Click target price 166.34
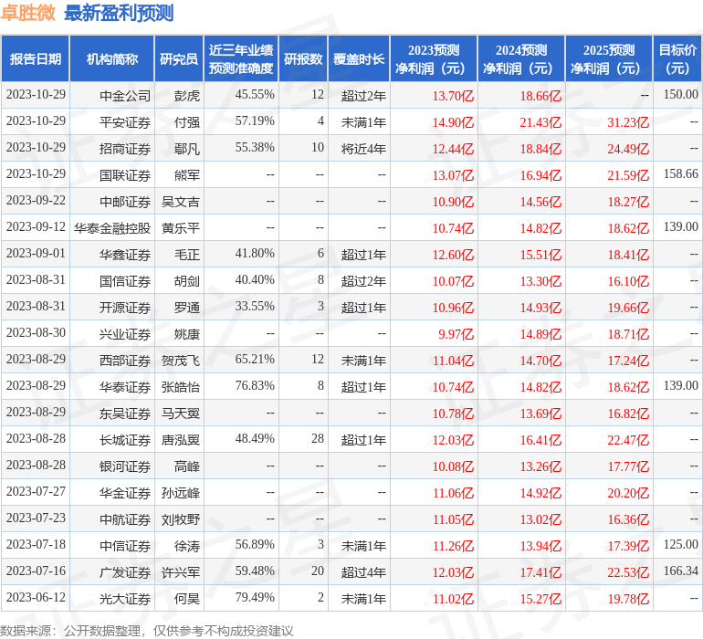 pyautogui.click(x=680, y=571)
